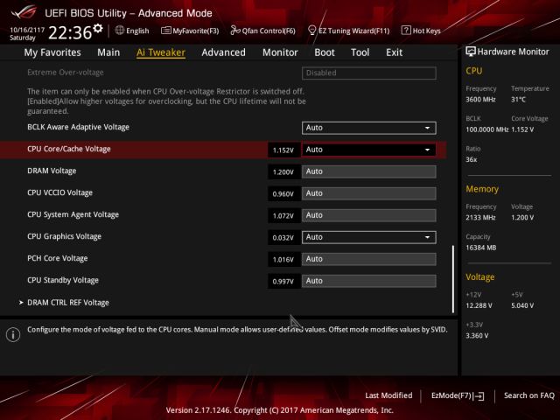The image size is (560, 420).
Task: Click the 1.016V PCH Core reading
Action: click(x=283, y=260)
